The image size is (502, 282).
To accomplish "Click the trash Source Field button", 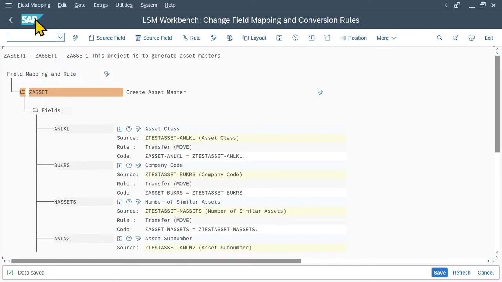I will click(x=154, y=38).
